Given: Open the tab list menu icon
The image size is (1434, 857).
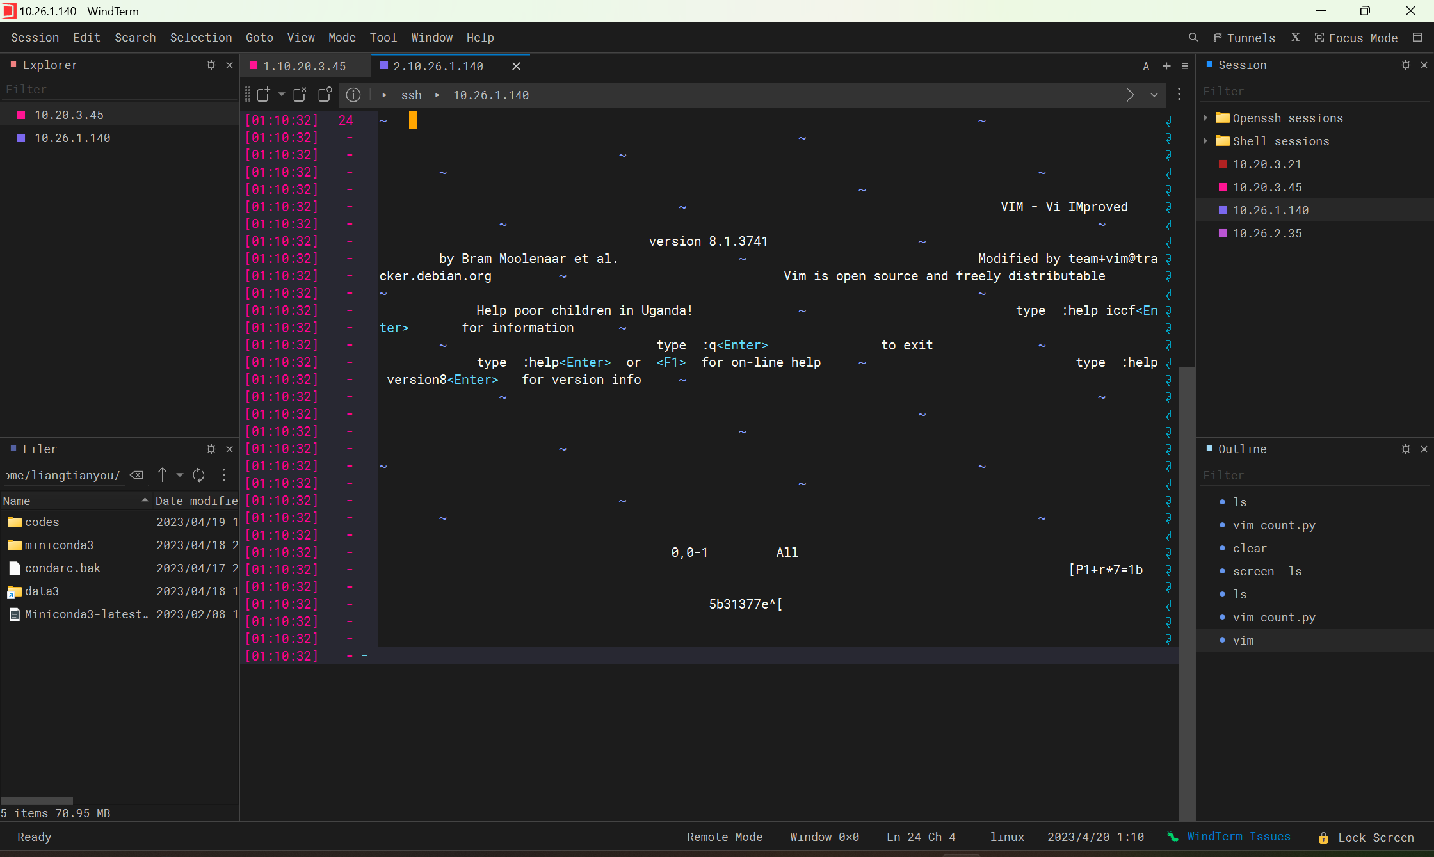Looking at the screenshot, I should 1185,66.
